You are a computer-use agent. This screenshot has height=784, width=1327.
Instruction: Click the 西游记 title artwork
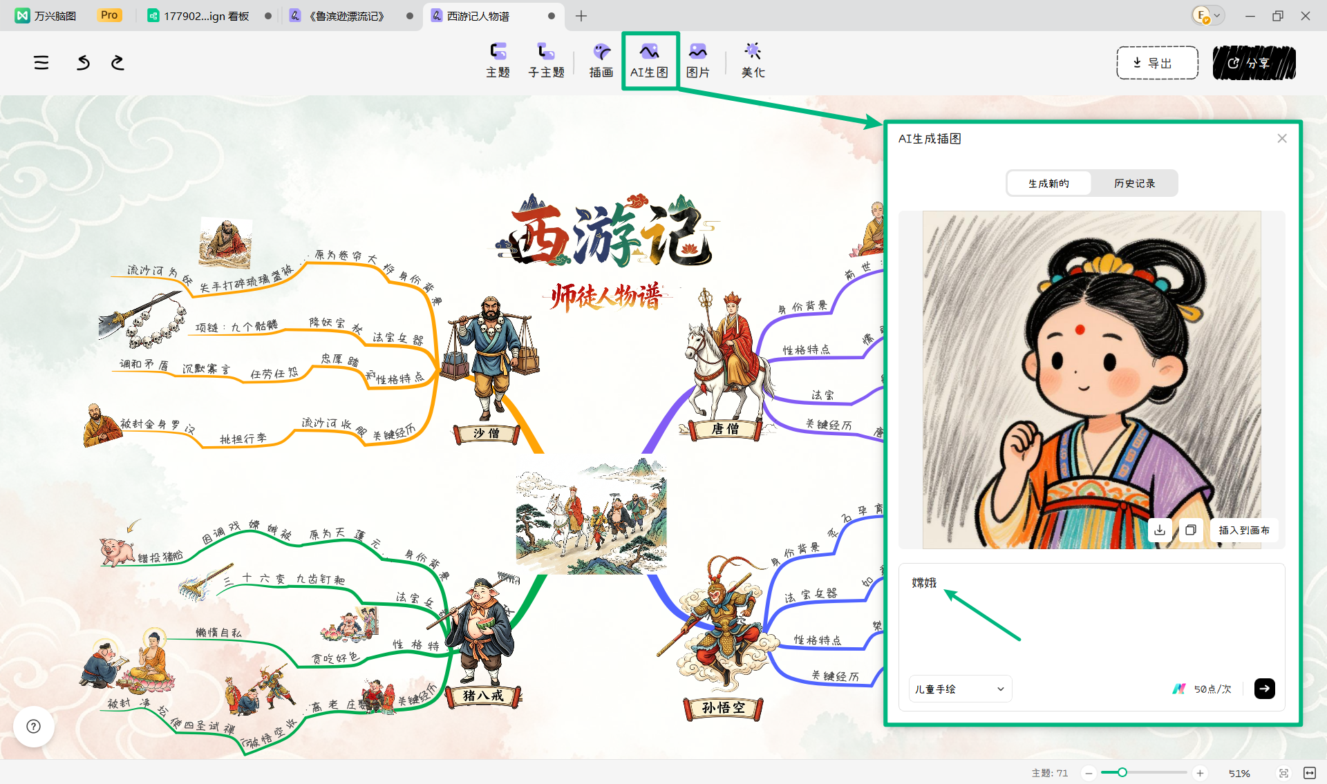point(608,231)
